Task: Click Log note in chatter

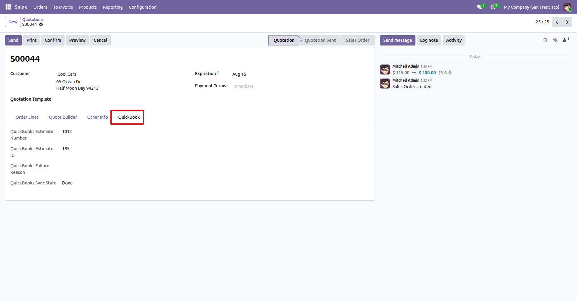Action: point(429,40)
